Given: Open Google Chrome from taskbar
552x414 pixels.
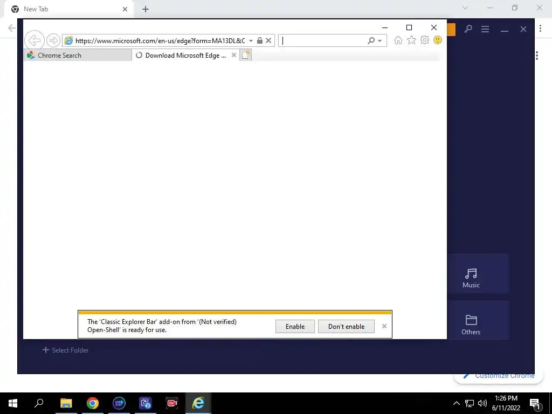Looking at the screenshot, I should tap(93, 403).
